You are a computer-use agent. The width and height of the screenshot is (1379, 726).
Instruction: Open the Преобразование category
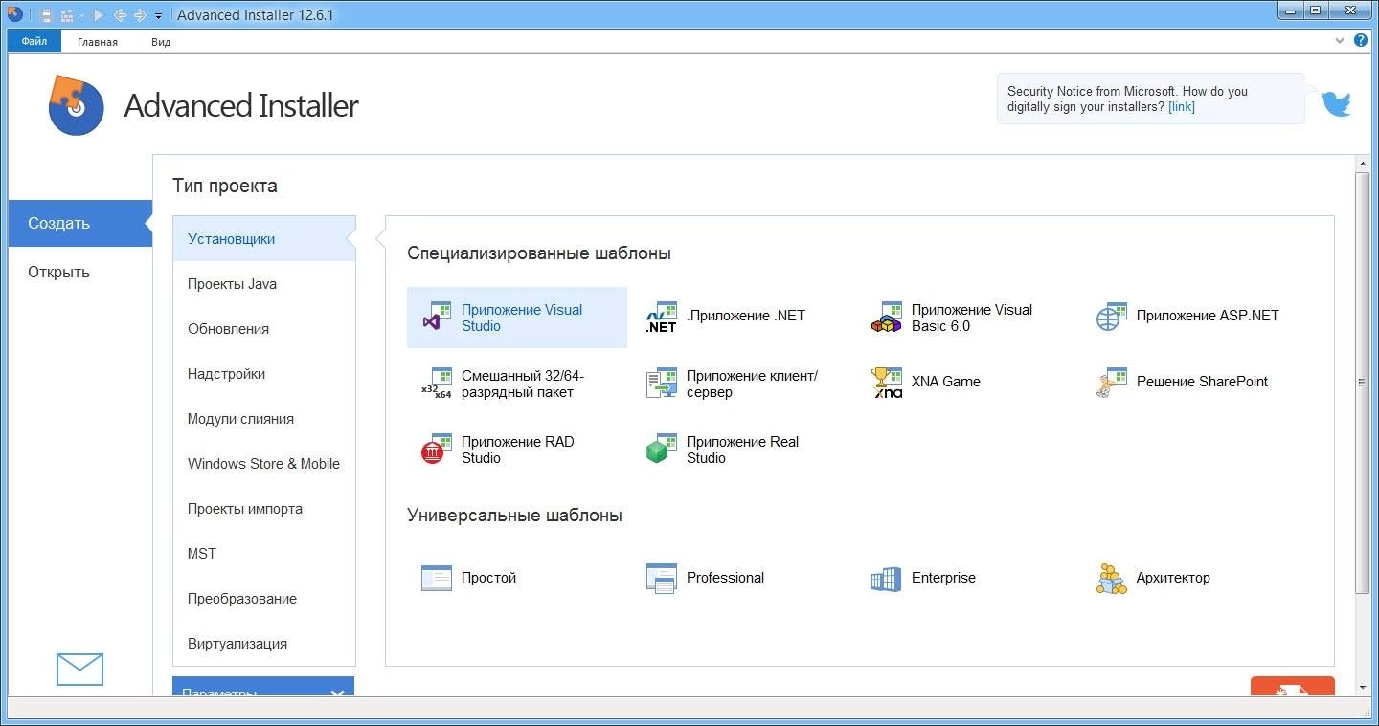pos(264,599)
